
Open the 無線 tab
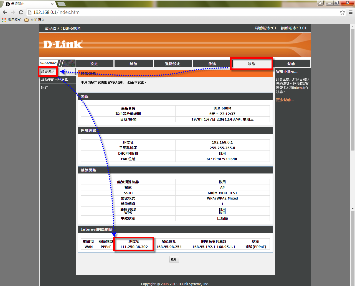point(133,64)
